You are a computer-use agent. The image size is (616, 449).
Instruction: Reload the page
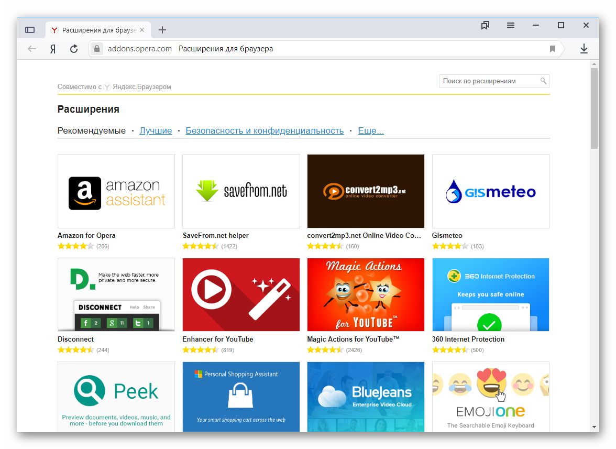click(x=74, y=49)
